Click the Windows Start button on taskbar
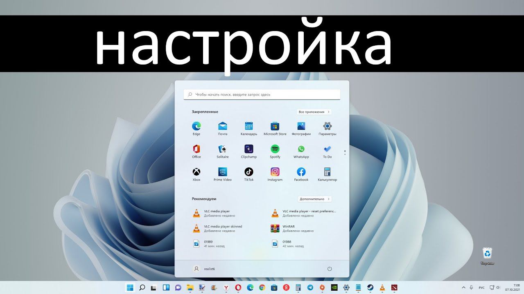Screen dimensions: 524x294 click(130, 287)
